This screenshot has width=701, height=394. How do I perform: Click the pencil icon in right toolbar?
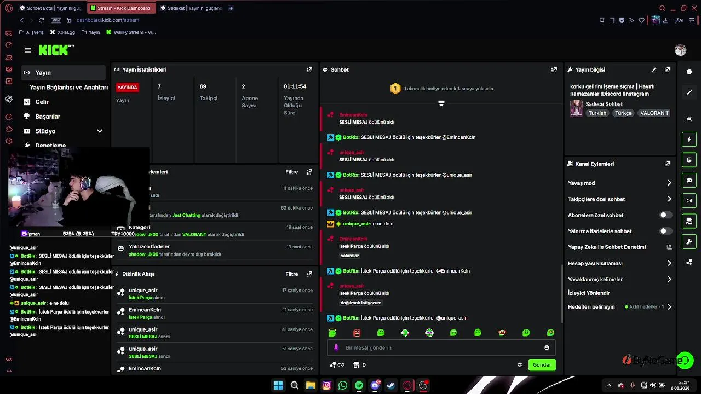tap(689, 92)
